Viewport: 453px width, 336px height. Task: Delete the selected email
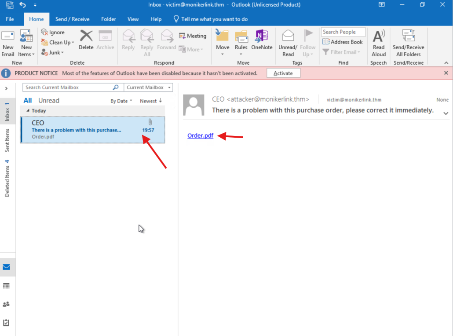coord(86,40)
